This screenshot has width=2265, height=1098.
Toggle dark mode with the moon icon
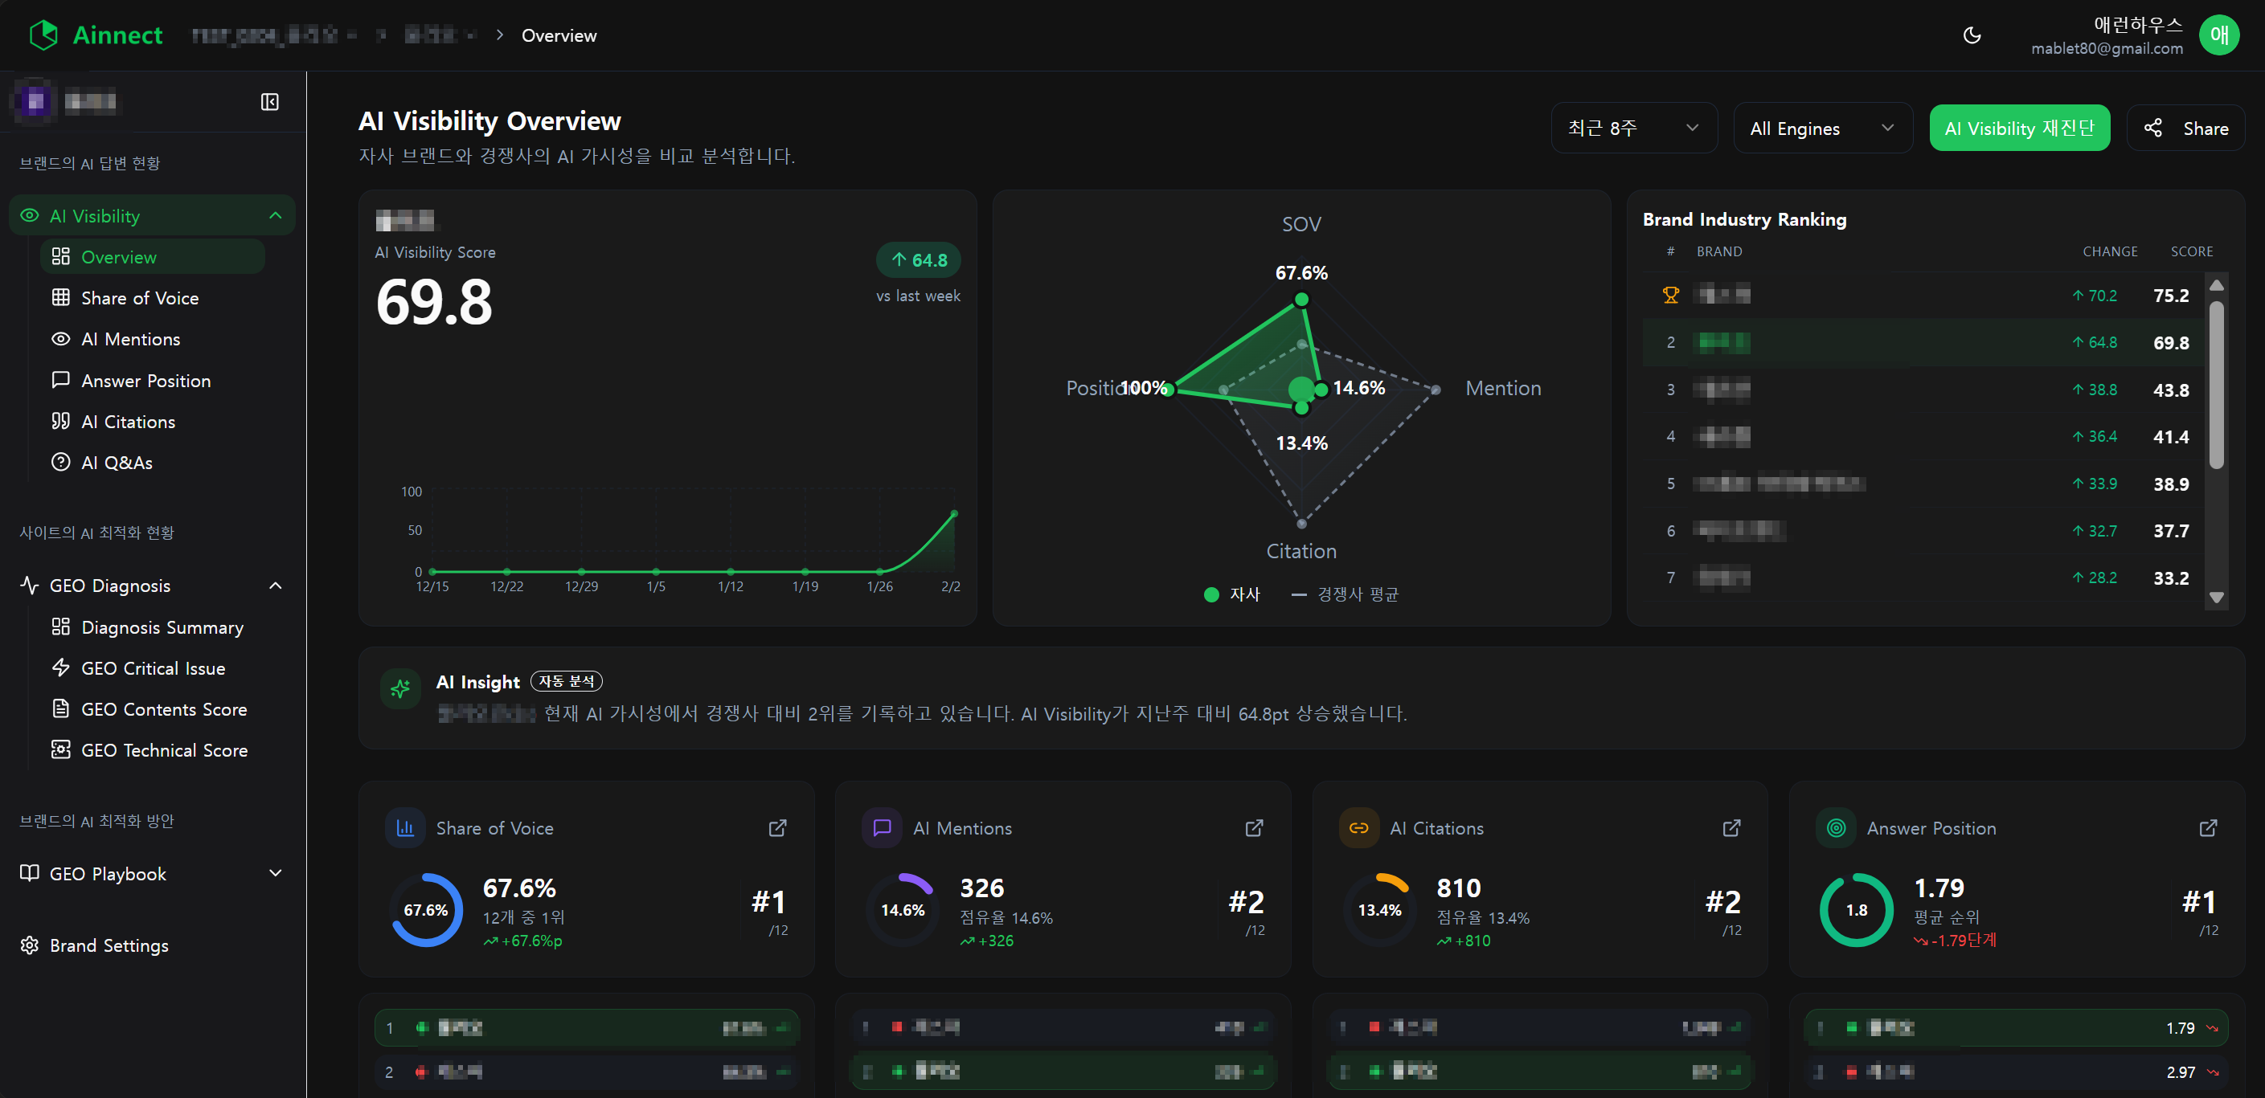point(1972,35)
